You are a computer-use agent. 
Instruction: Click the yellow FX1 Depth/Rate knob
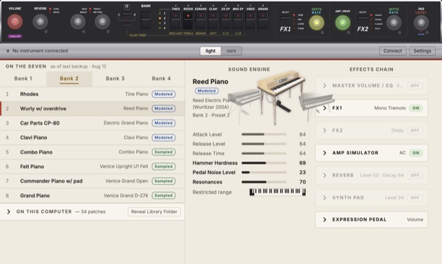click(x=316, y=23)
